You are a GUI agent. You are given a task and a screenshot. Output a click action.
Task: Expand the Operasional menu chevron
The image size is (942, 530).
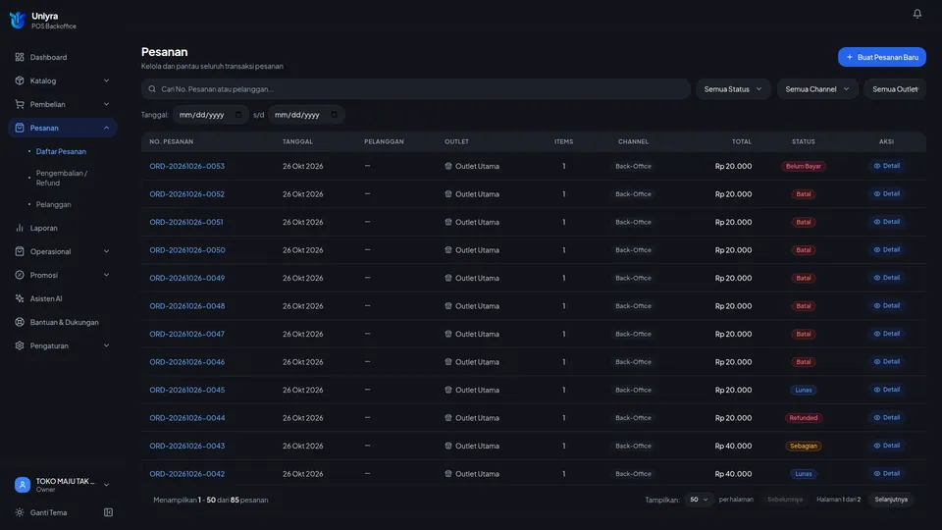(x=106, y=251)
